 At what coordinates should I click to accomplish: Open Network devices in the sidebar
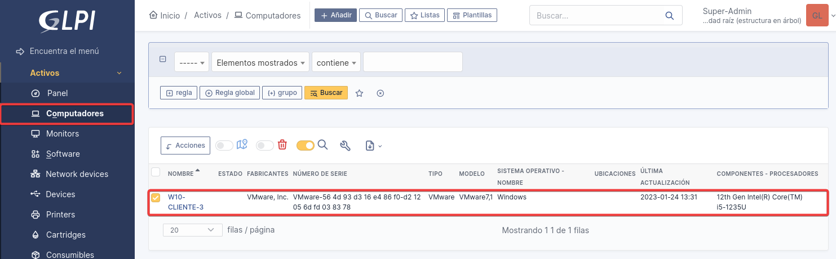click(77, 174)
